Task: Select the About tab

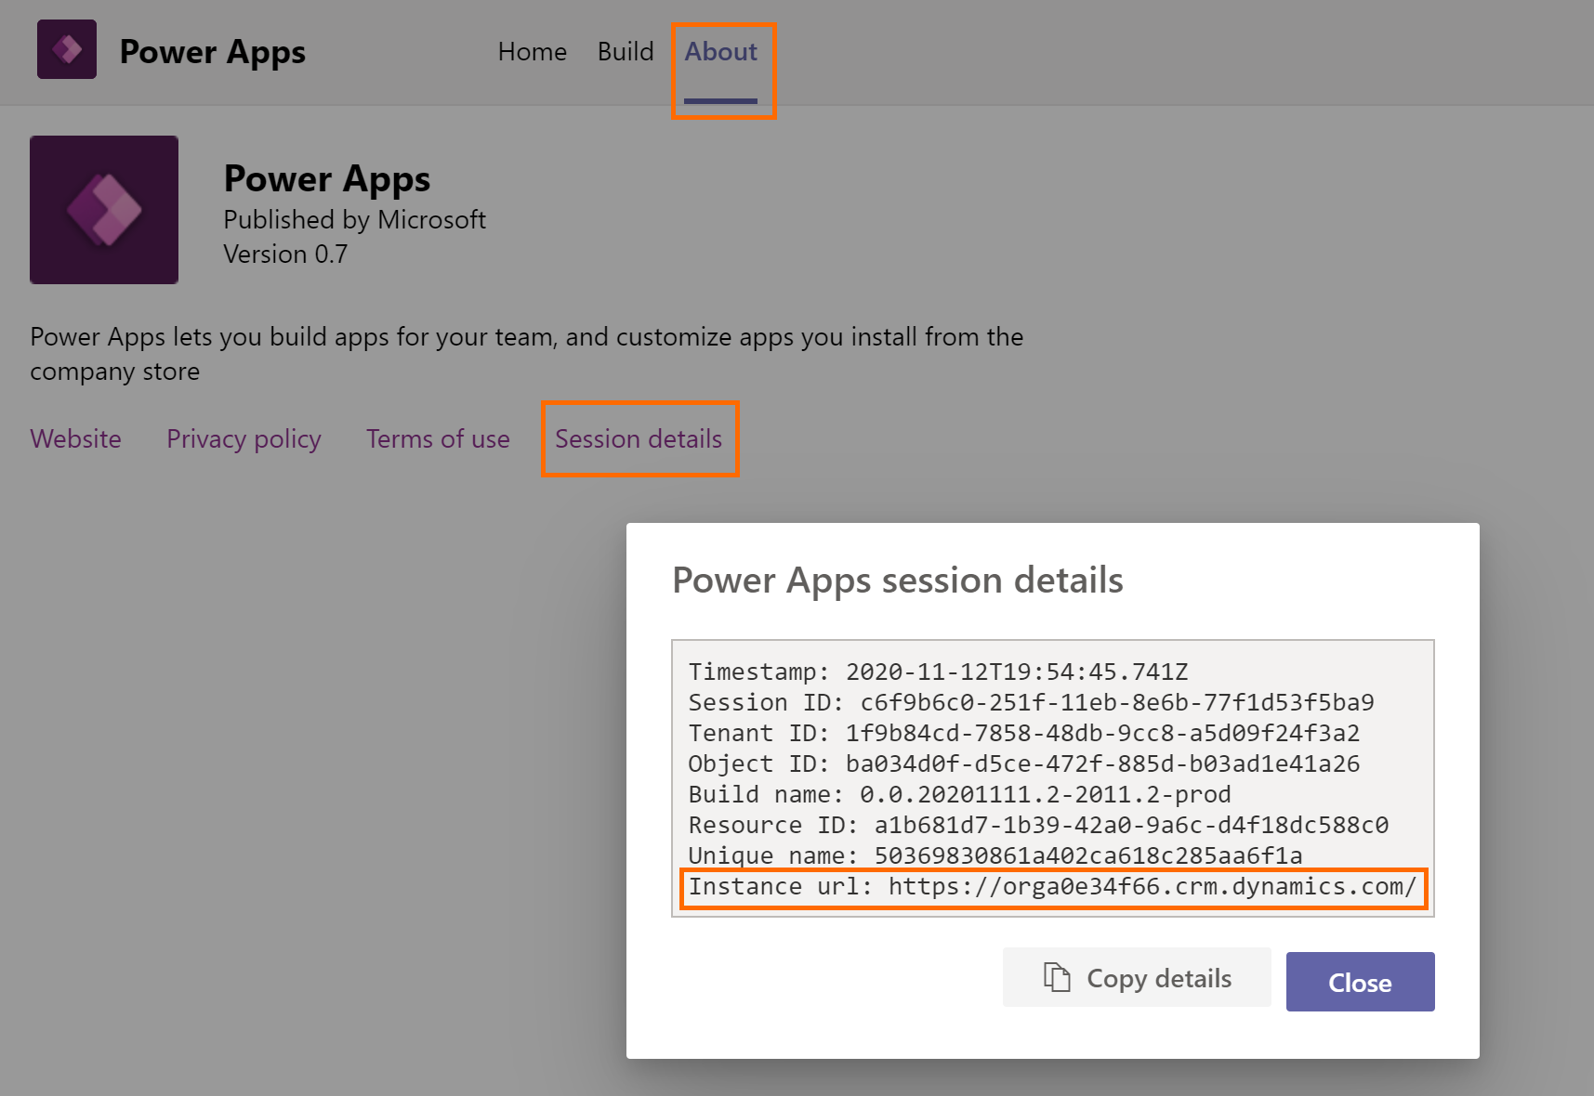Action: pyautogui.click(x=721, y=52)
